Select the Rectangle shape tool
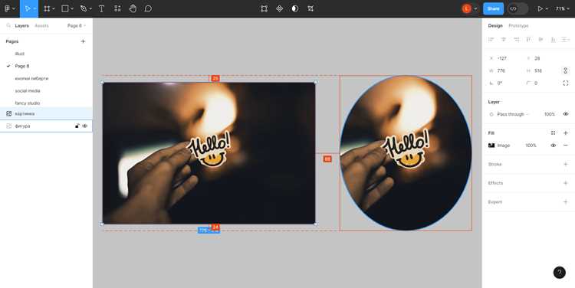 (65, 8)
